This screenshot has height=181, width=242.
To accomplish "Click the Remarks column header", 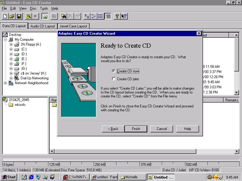I will coord(231,100).
